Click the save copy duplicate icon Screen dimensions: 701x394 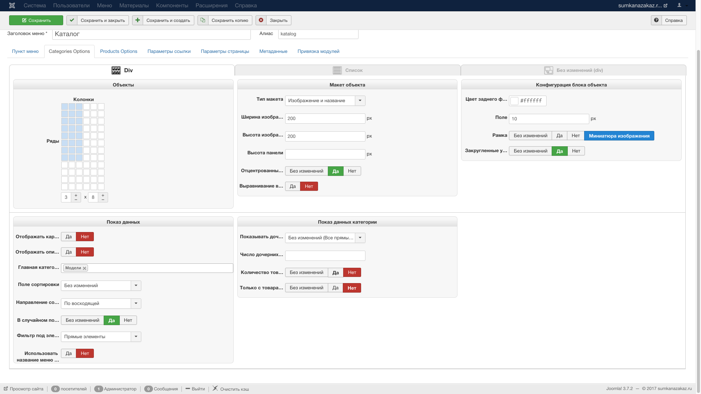pos(203,20)
